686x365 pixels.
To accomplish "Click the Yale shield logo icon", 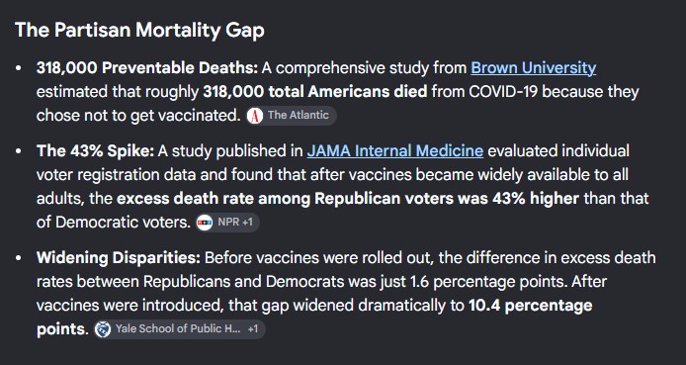I will [x=103, y=329].
